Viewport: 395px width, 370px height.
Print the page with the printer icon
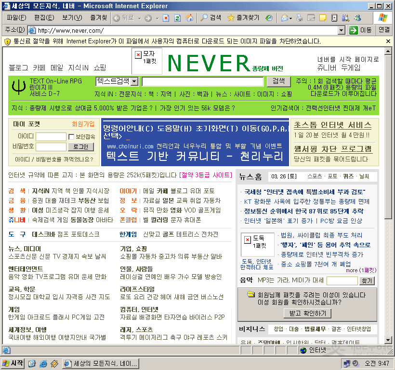299,18
